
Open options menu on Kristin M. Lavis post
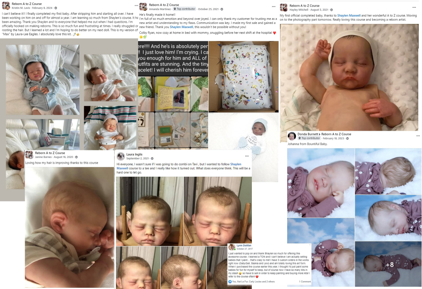pos(136,5)
